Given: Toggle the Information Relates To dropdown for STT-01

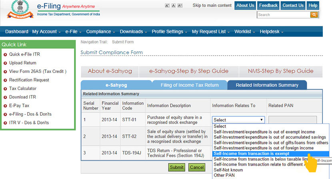Looking at the screenshot, I should pyautogui.click(x=238, y=120).
